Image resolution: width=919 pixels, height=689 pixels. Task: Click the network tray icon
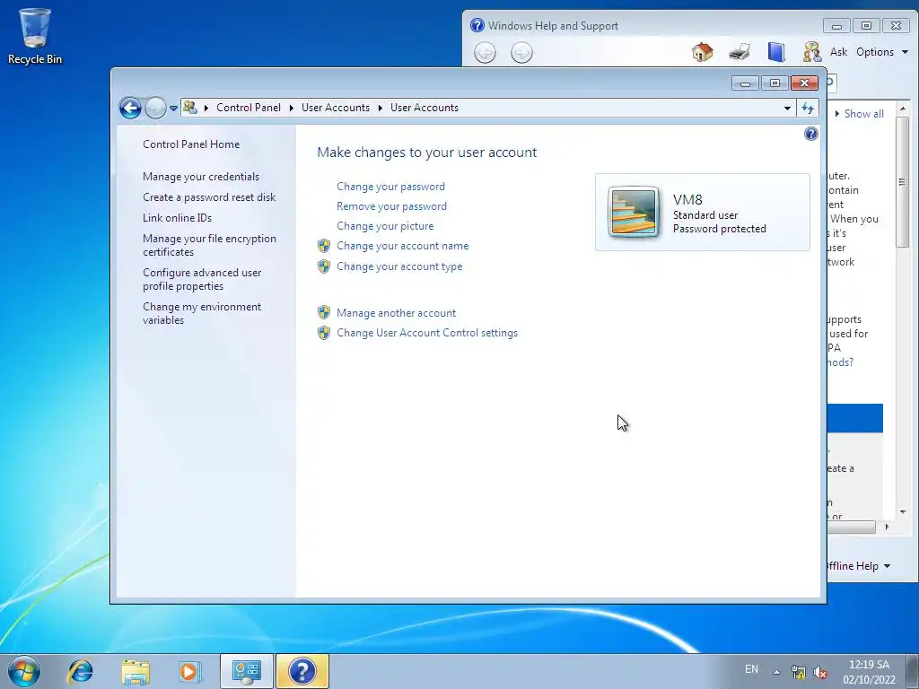coord(798,672)
